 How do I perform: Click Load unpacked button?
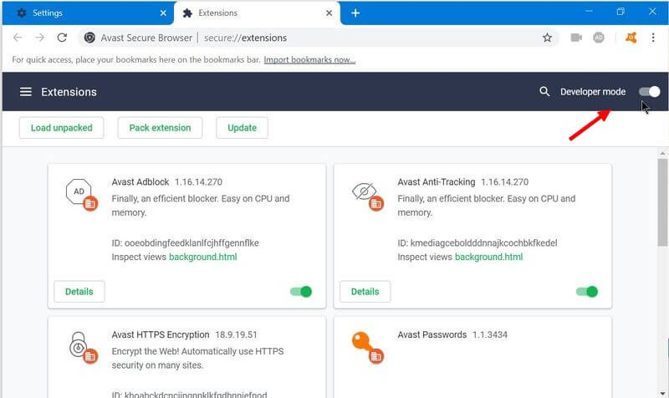[61, 128]
